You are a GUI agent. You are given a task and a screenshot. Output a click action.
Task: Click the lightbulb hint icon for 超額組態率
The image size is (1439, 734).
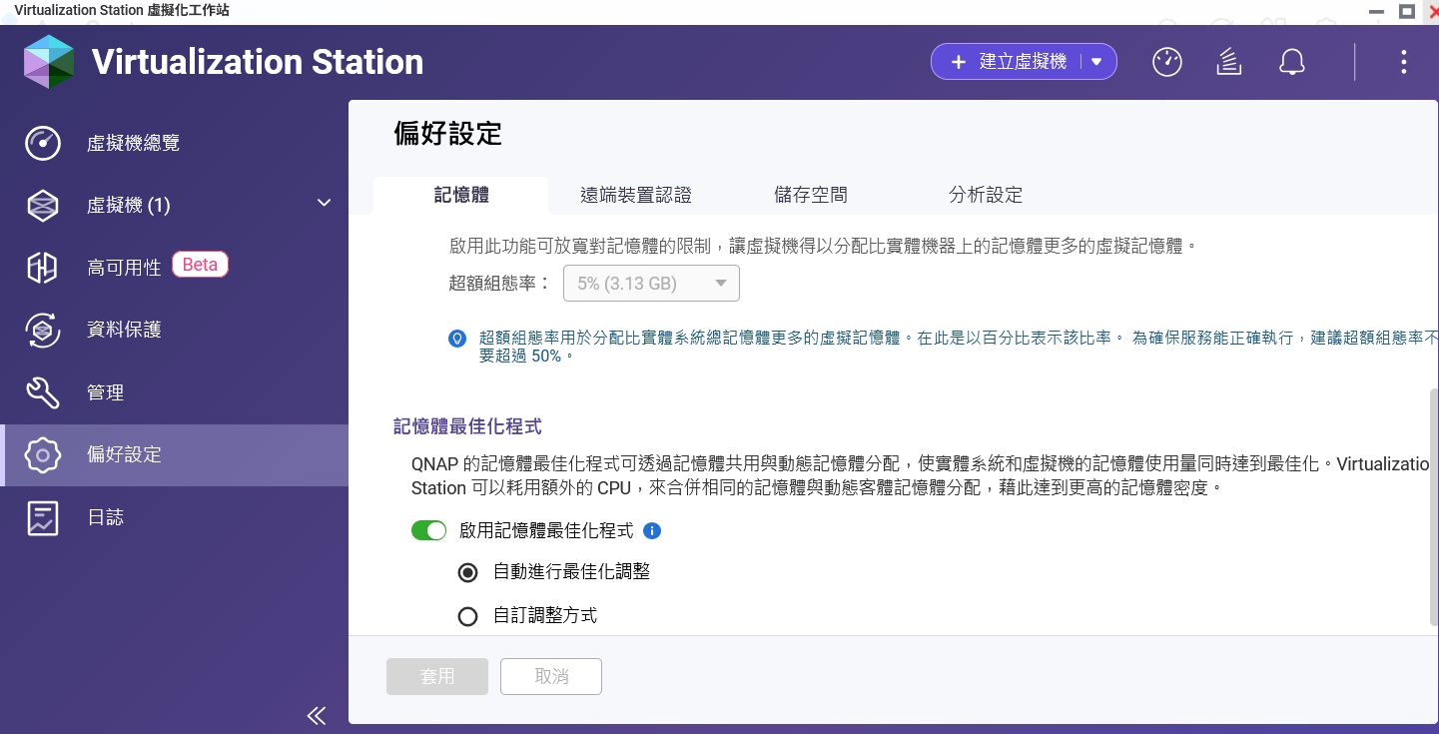(x=457, y=339)
